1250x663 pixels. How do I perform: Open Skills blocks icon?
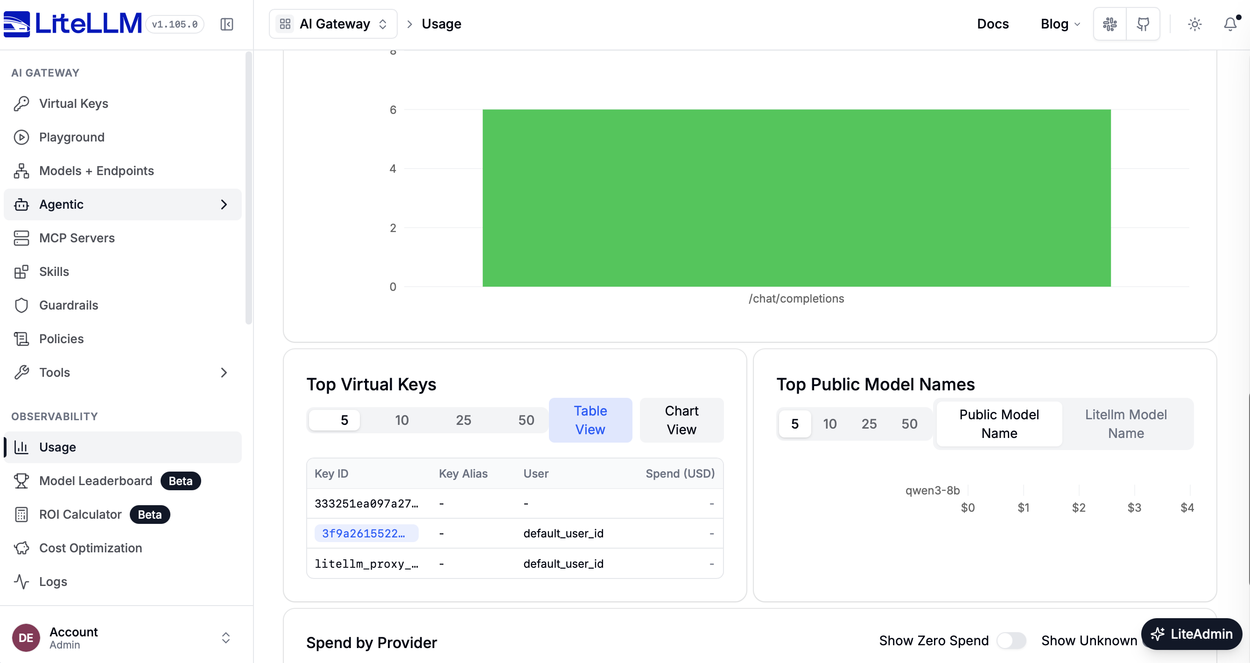tap(21, 272)
